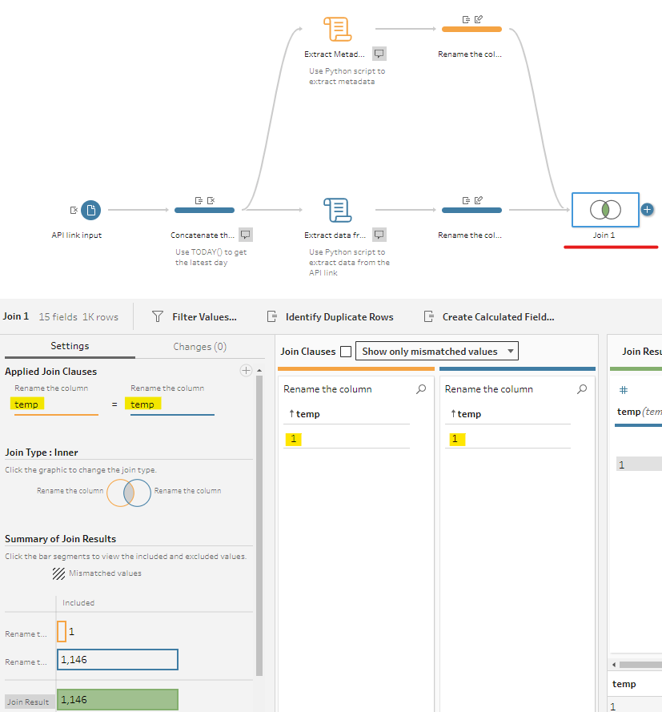Image resolution: width=662 pixels, height=712 pixels.
Task: Show description comment of Concatenate step
Action: click(246, 235)
